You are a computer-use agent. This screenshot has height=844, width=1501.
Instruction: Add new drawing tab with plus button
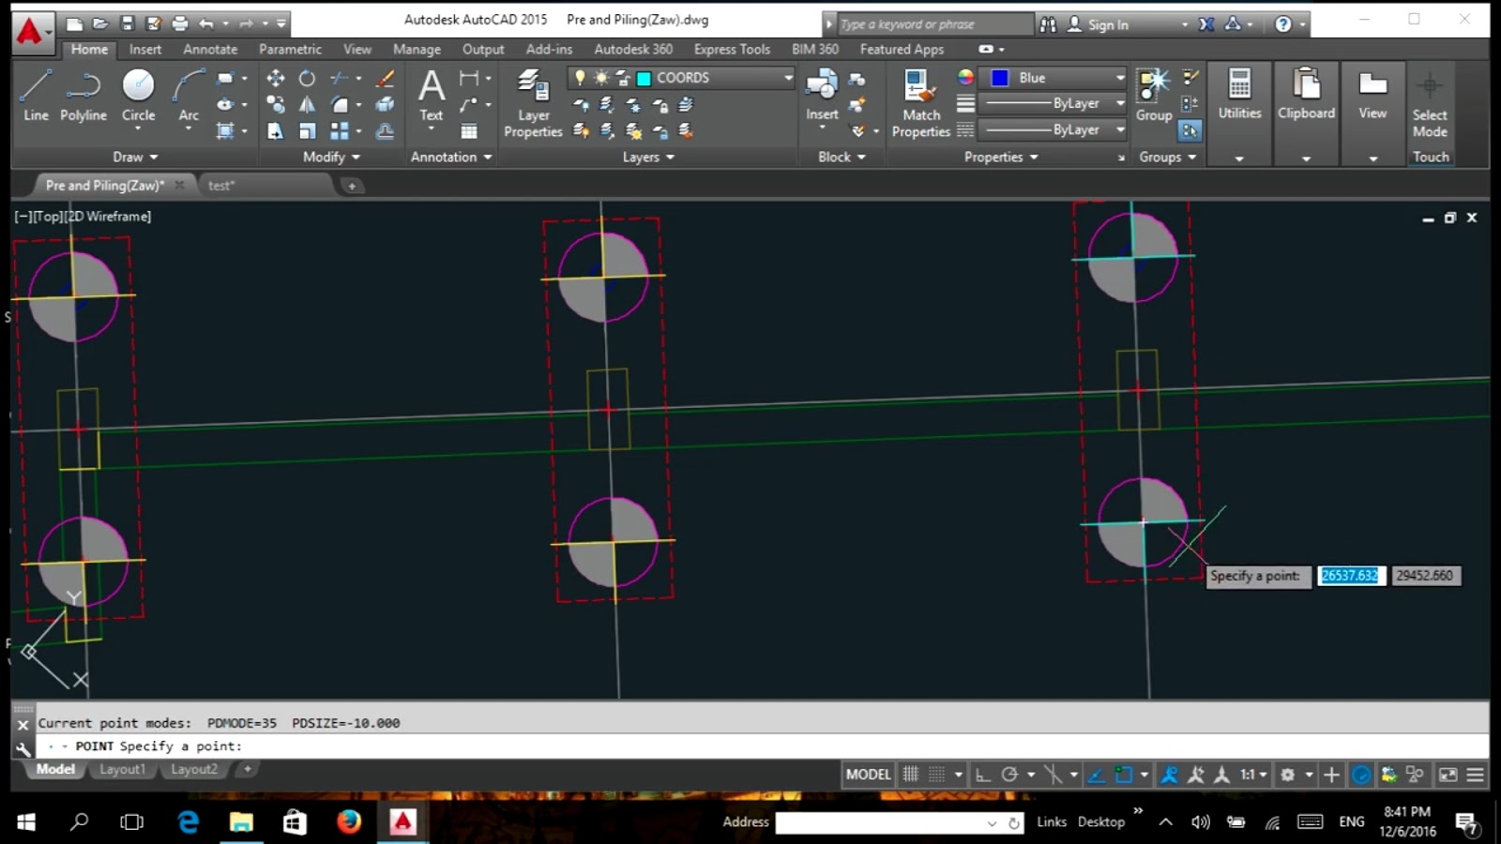[352, 186]
